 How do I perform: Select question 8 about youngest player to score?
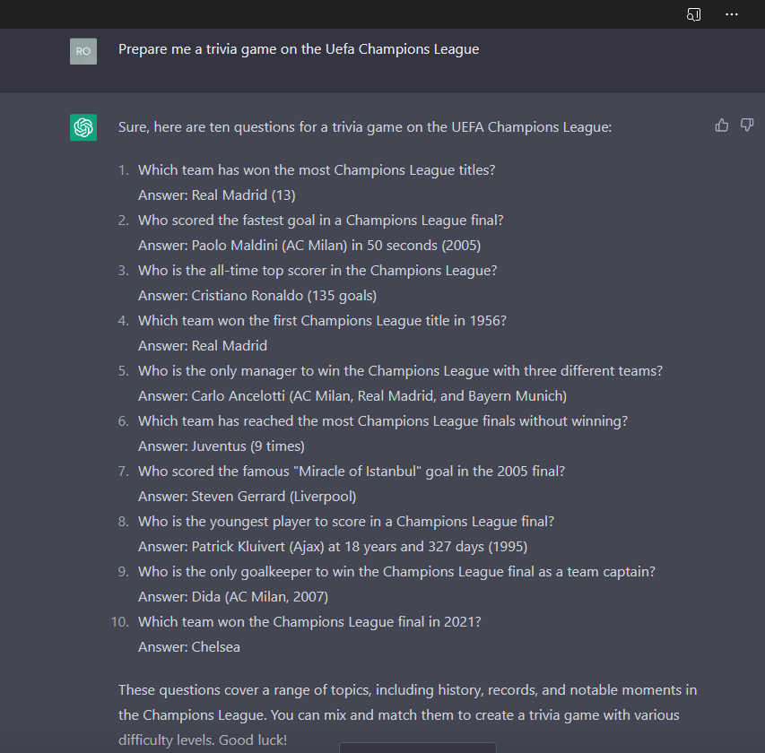(346, 522)
